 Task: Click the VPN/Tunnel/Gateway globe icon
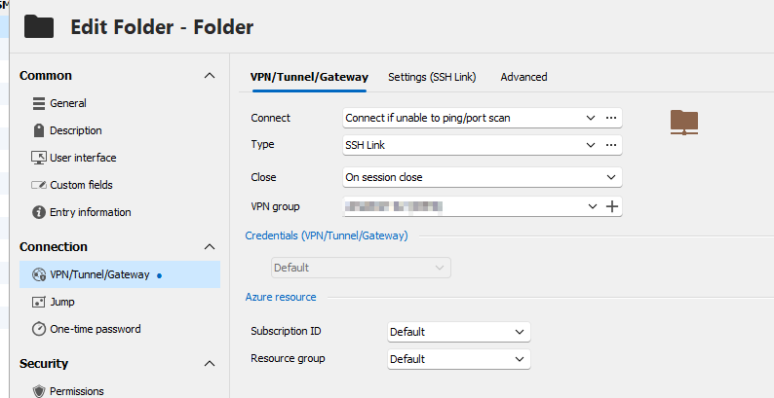39,274
